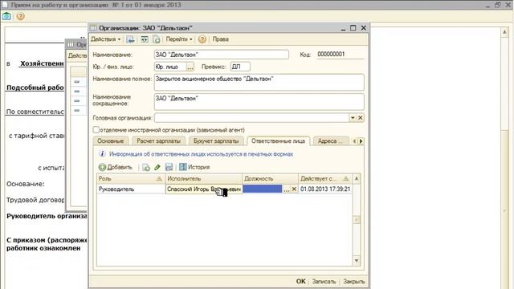Clear the Головная организация field
514x289 pixels.
pos(361,118)
